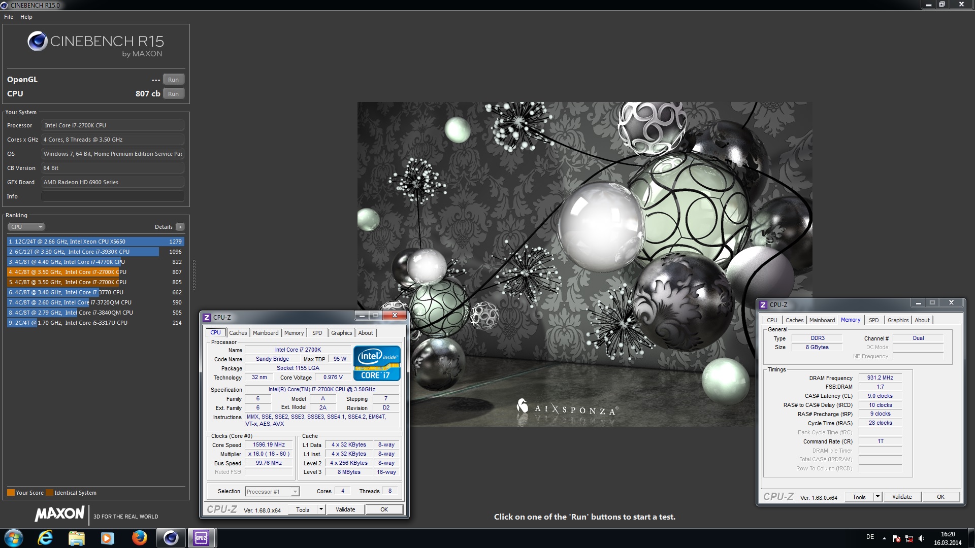Open the taskbar clock and date
This screenshot has height=548, width=975.
pyautogui.click(x=948, y=538)
